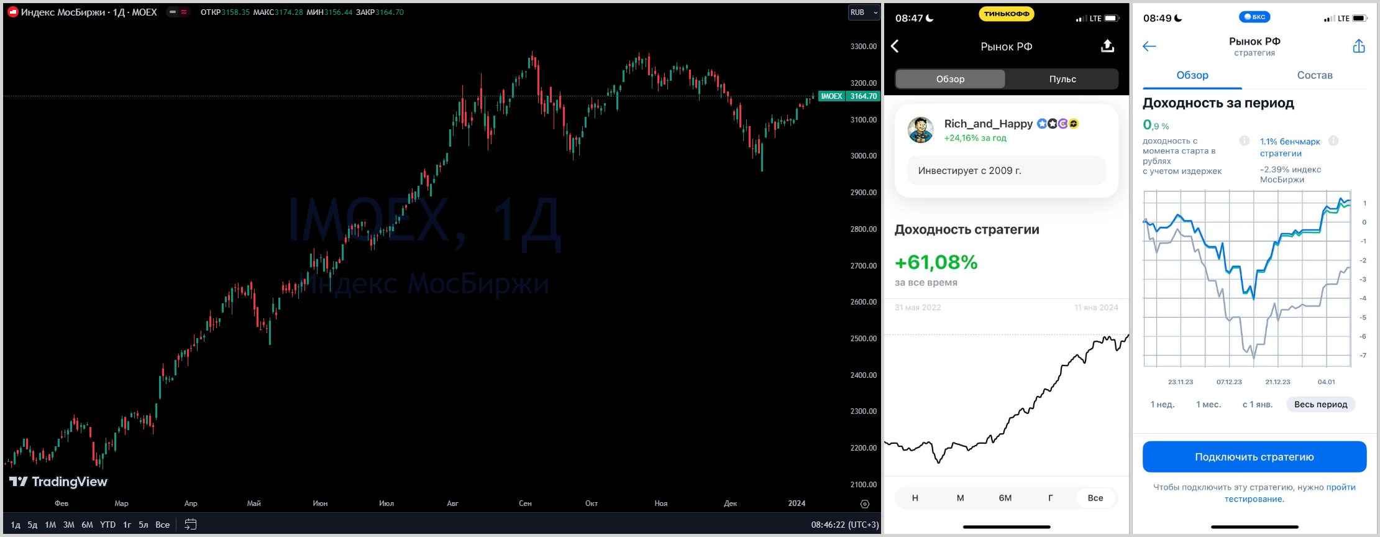Go back using the blue BCS arrow
The height and width of the screenshot is (537, 1380).
point(1149,46)
